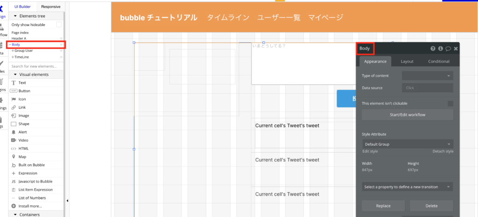Open the Plugins tab in left sidebar
This screenshot has width=478, height=217.
(x=2, y=85)
